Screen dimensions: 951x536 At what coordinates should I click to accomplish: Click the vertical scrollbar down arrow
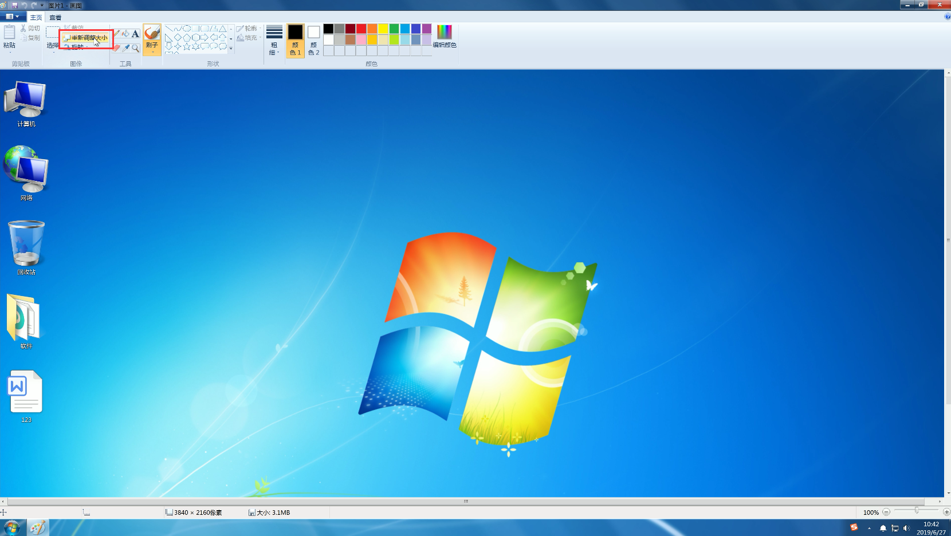click(x=948, y=492)
